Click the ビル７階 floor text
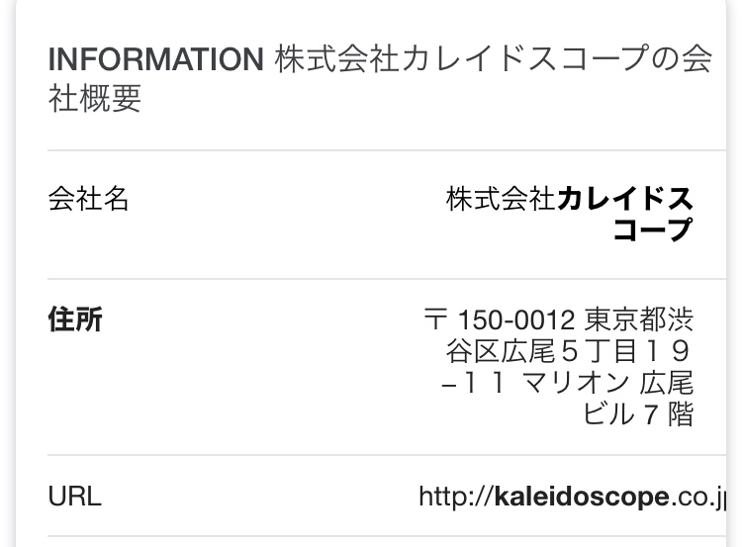Image resolution: width=742 pixels, height=547 pixels. tap(638, 413)
